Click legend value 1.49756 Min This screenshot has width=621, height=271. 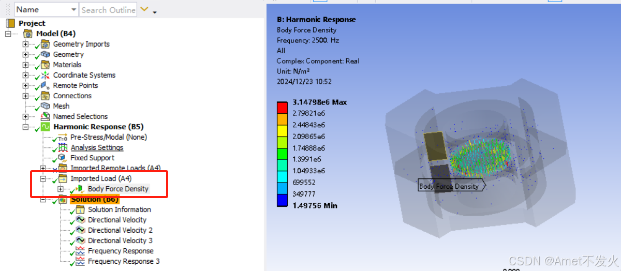click(x=315, y=205)
